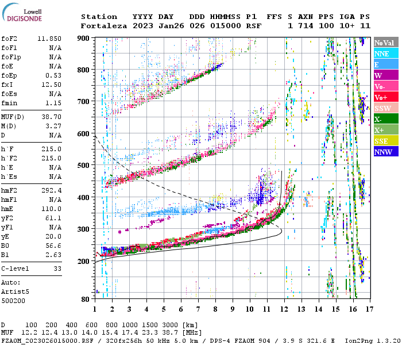
Task: Select the SSW legend swatch
Action: click(386, 108)
